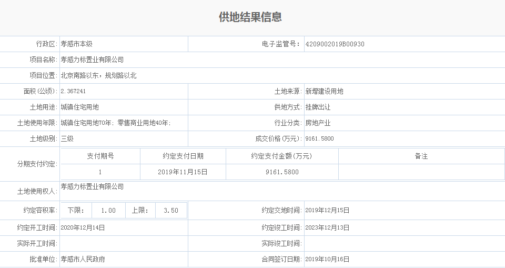Select the electronic supervision number 4209002019B00930

335,44
